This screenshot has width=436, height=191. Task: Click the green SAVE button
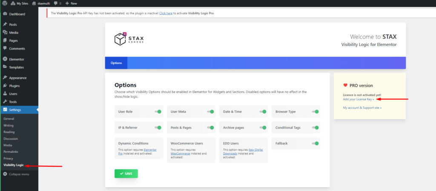126,174
